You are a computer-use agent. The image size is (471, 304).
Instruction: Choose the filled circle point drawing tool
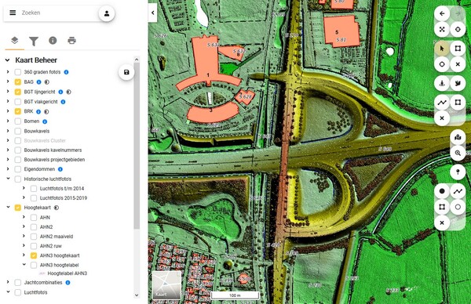point(442,191)
